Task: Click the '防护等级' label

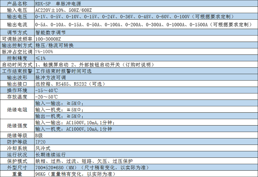Action: click(x=17, y=142)
